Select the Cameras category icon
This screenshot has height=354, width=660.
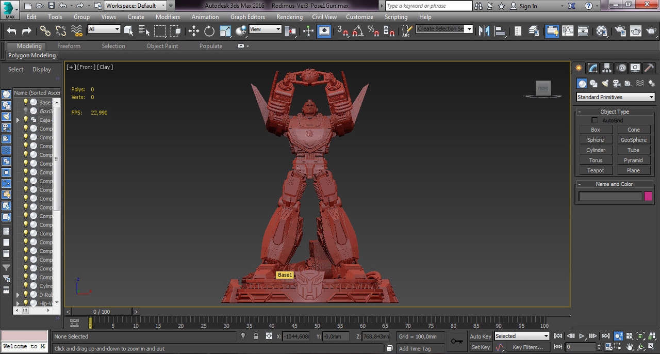coord(616,84)
